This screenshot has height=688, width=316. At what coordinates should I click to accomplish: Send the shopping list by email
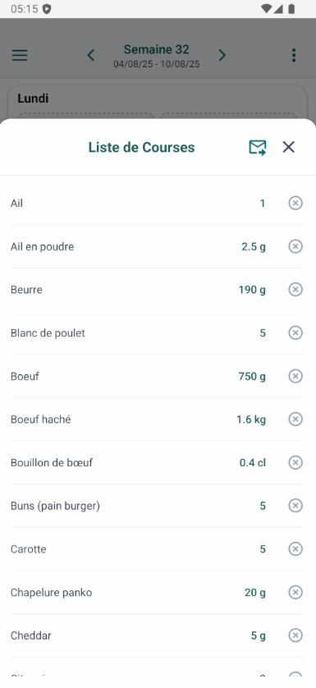258,148
